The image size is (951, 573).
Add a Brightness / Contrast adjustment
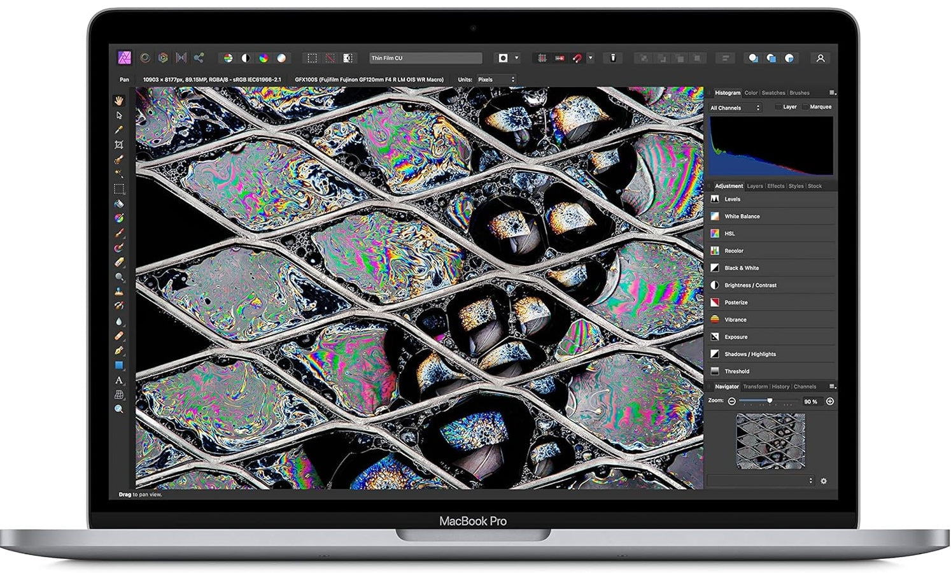pos(750,285)
